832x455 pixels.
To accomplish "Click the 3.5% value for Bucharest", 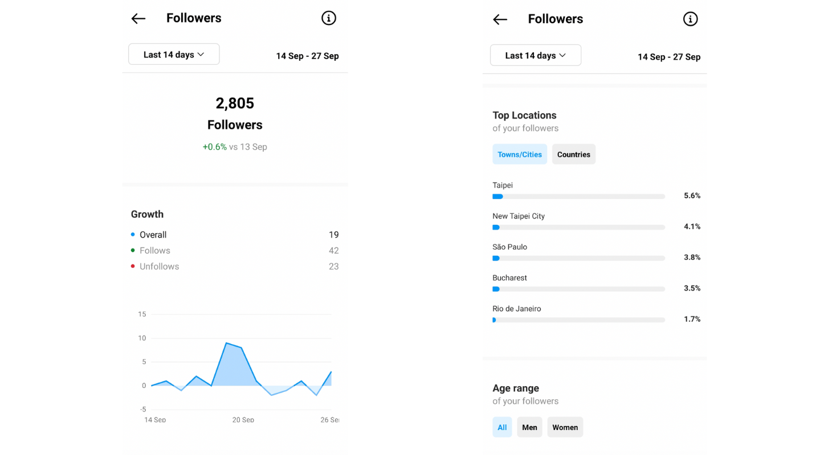I will pos(692,288).
